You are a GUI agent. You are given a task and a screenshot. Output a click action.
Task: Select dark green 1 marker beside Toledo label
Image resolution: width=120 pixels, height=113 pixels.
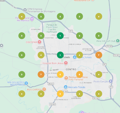[x=60, y=55]
